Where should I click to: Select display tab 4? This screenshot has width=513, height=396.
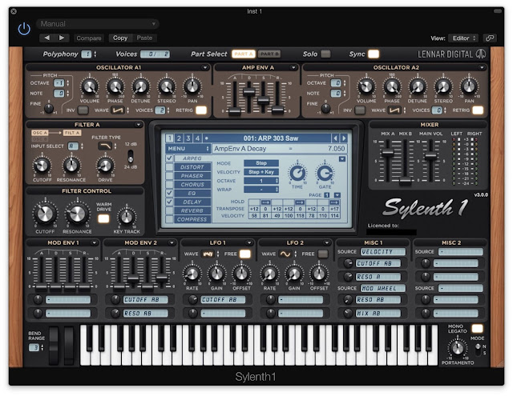point(197,138)
